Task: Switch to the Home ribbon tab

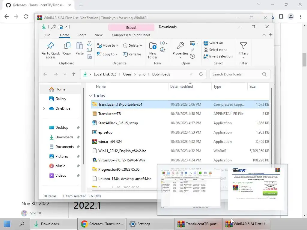Action: (x=64, y=35)
